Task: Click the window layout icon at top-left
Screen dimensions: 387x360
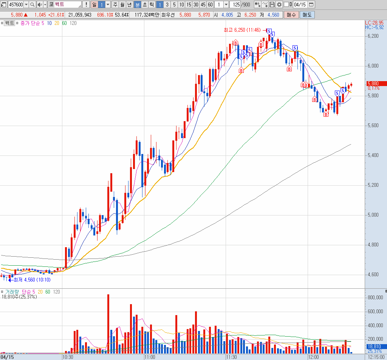Action: [3, 5]
